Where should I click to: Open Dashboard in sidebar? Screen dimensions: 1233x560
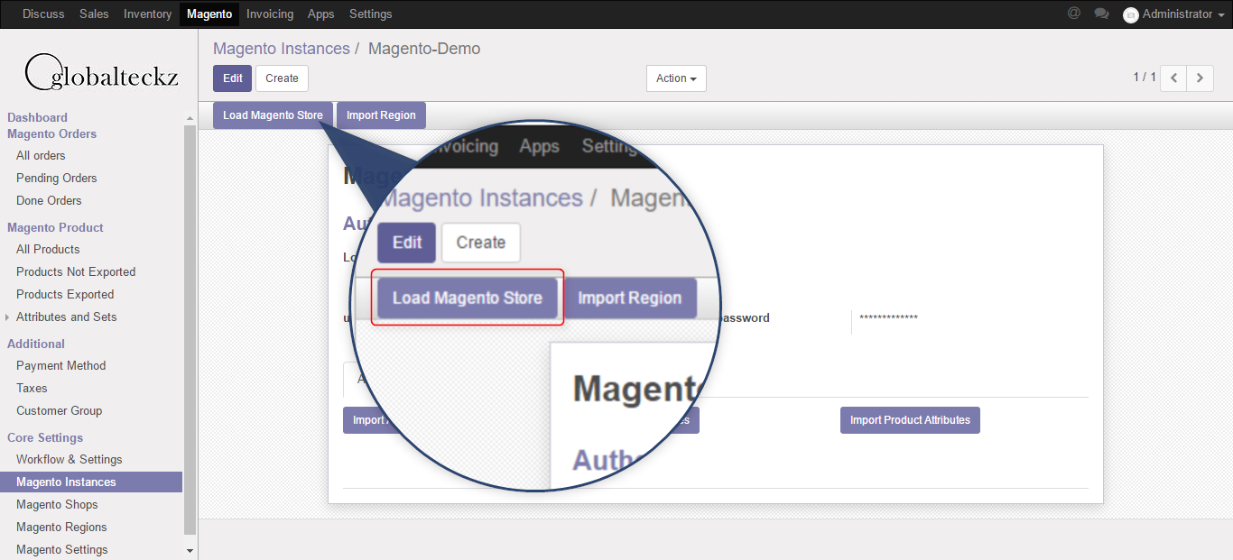tap(37, 117)
